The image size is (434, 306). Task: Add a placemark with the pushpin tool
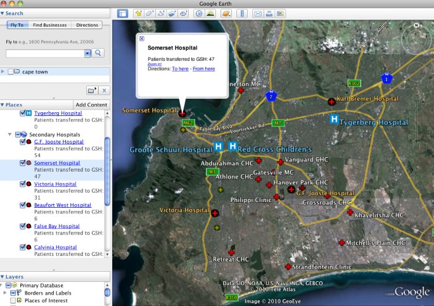tap(139, 13)
